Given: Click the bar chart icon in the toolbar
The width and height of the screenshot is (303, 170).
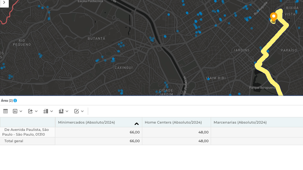Looking at the screenshot, I should coord(15,111).
